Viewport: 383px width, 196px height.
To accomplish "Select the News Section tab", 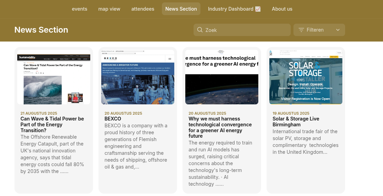I will 181,9.
